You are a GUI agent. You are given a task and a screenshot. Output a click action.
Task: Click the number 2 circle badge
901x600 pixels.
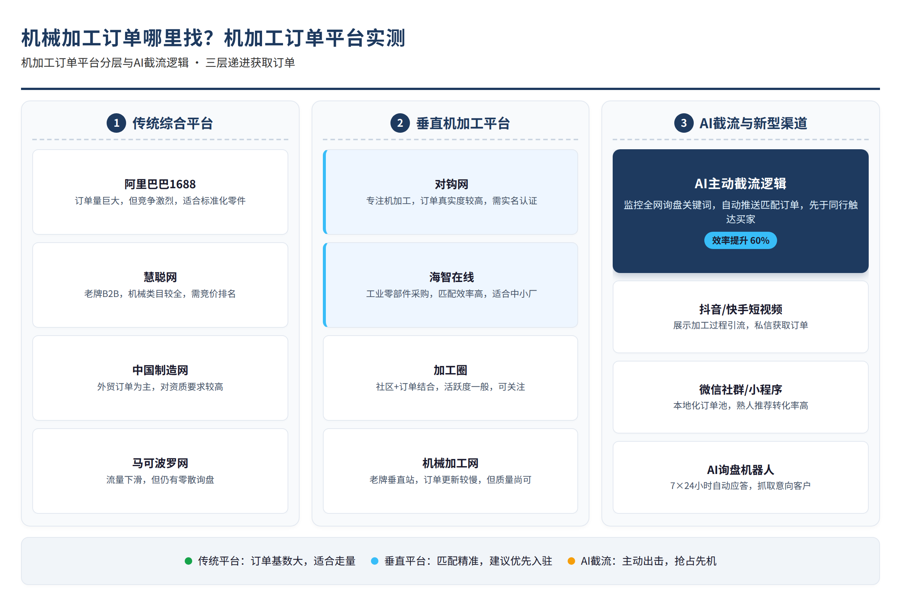pos(400,123)
